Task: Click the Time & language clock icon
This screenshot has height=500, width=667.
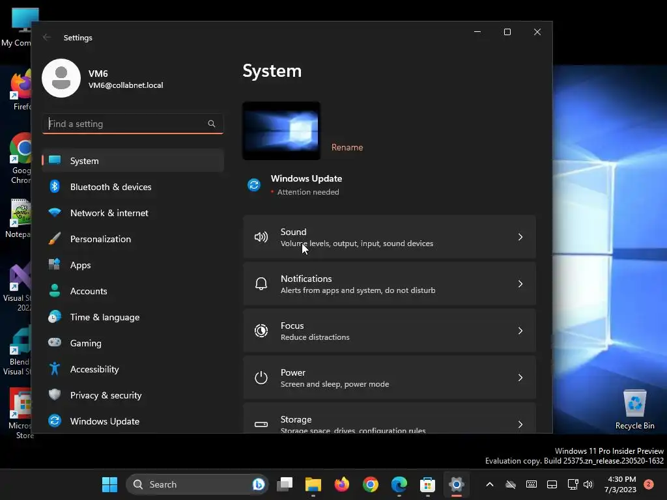Action: click(55, 316)
